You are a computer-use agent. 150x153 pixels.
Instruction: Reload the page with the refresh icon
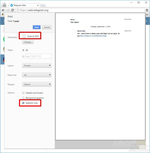tap(12, 10)
